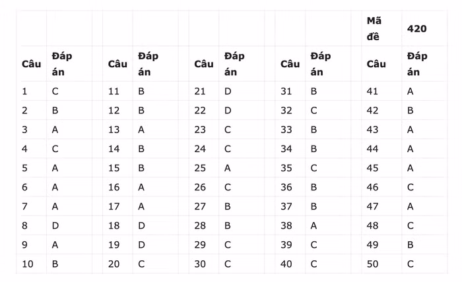Select the question number 16 cell
The width and height of the screenshot is (462, 282).
(x=114, y=187)
